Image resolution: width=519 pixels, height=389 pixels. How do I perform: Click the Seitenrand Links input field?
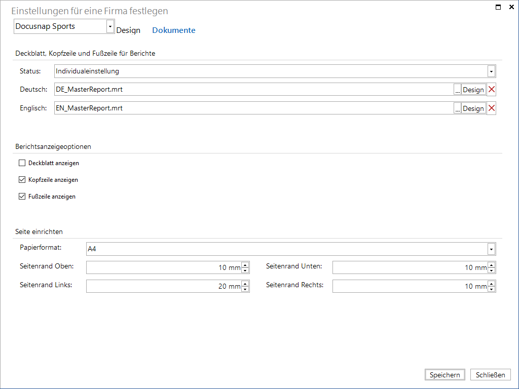(164, 286)
